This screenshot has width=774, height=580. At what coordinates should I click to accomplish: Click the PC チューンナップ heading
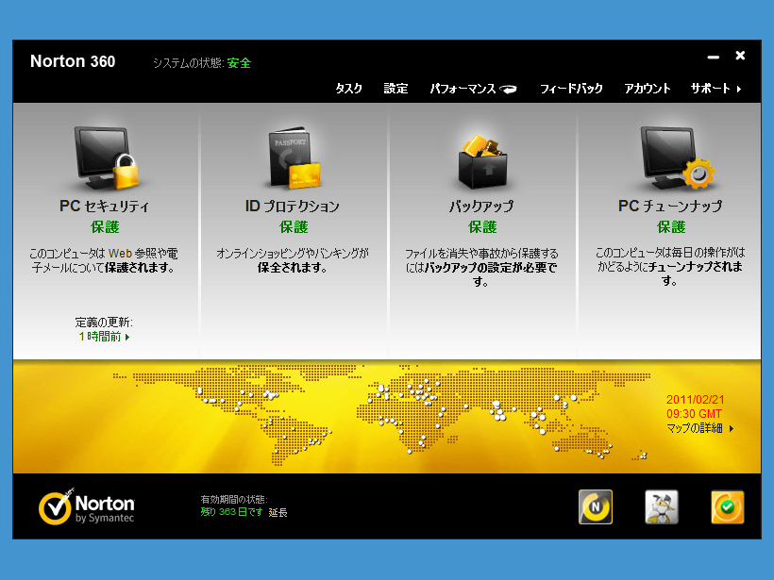pyautogui.click(x=670, y=206)
